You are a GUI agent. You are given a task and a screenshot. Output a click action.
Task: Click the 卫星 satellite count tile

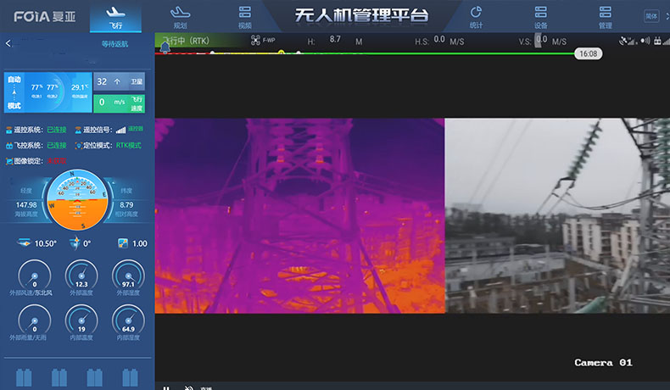tap(120, 81)
